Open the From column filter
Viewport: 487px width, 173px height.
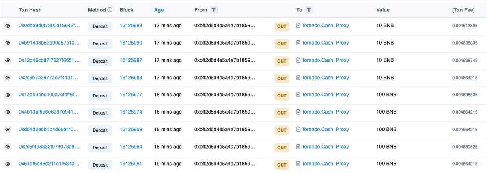coord(214,10)
